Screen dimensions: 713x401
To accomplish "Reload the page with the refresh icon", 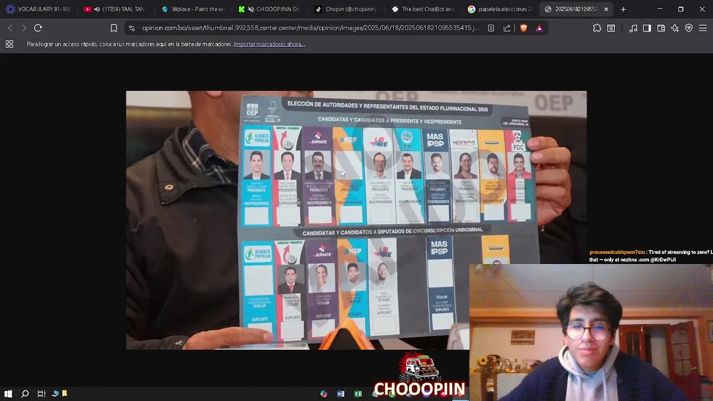I will point(38,28).
